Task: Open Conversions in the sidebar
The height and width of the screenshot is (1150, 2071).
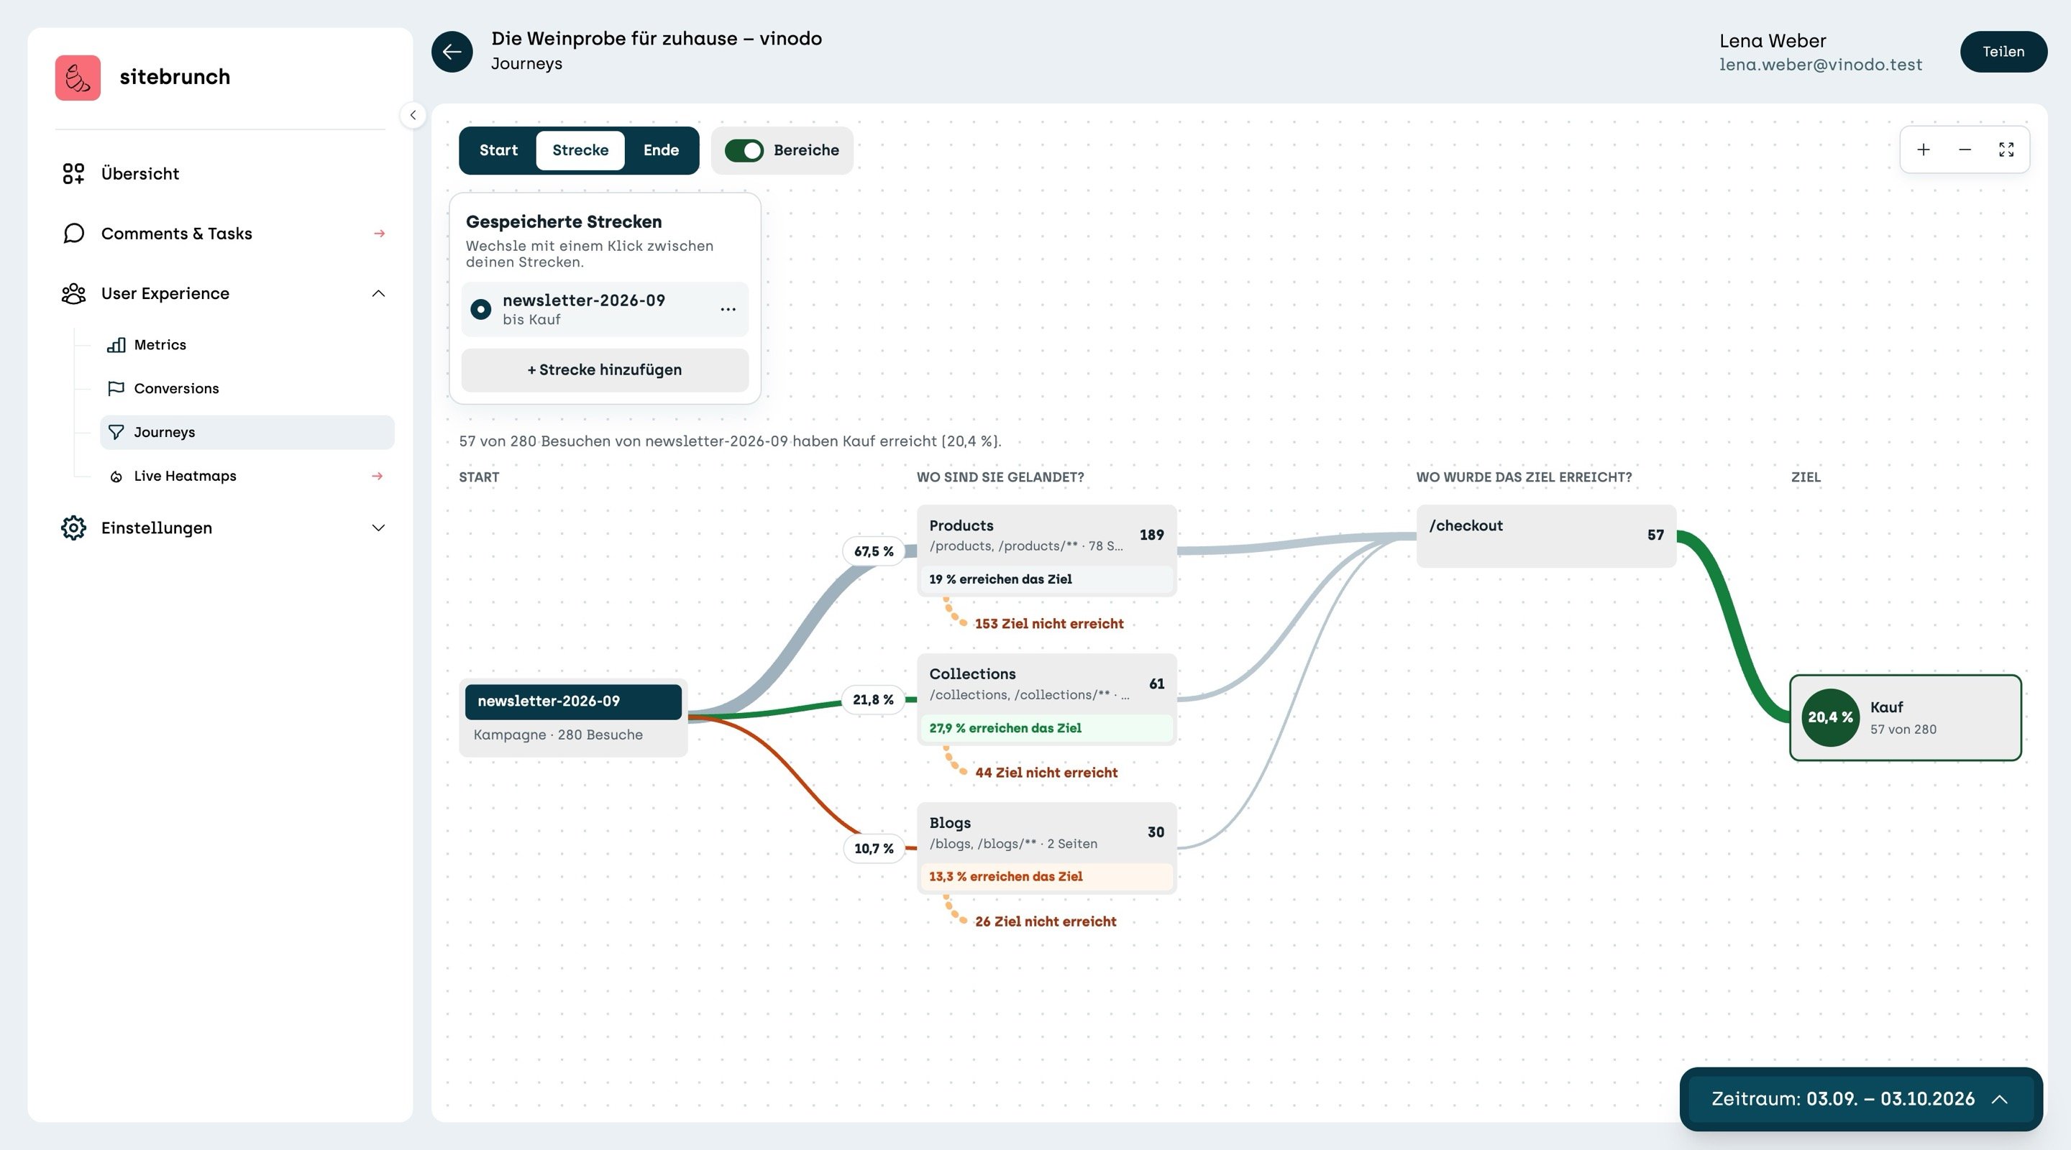Action: click(x=247, y=388)
